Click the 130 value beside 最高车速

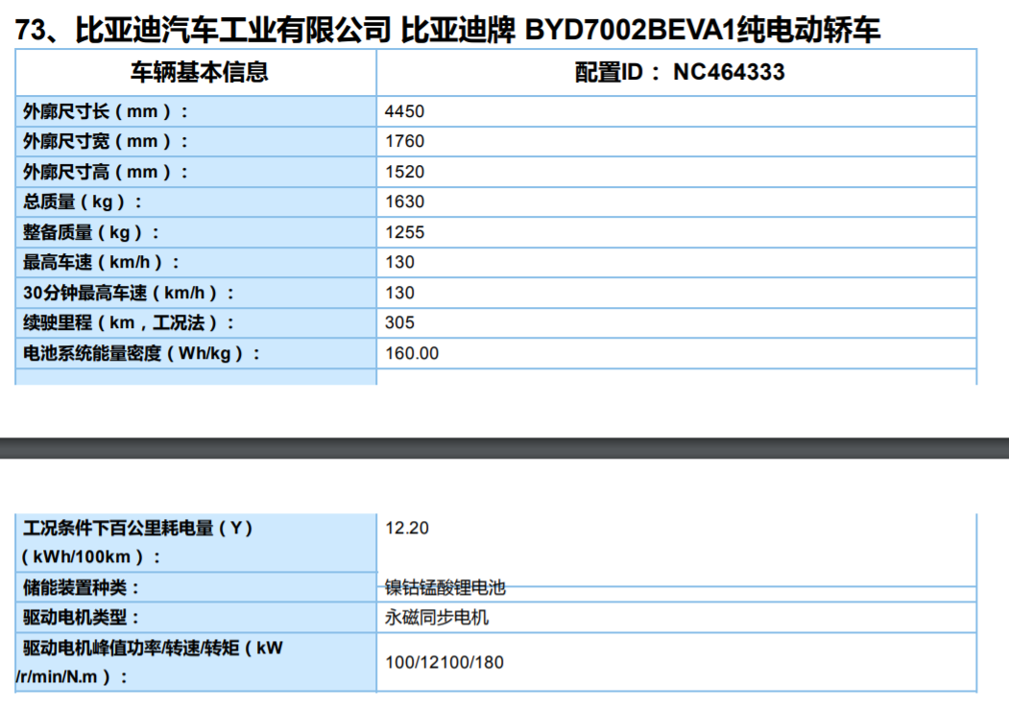(x=399, y=262)
